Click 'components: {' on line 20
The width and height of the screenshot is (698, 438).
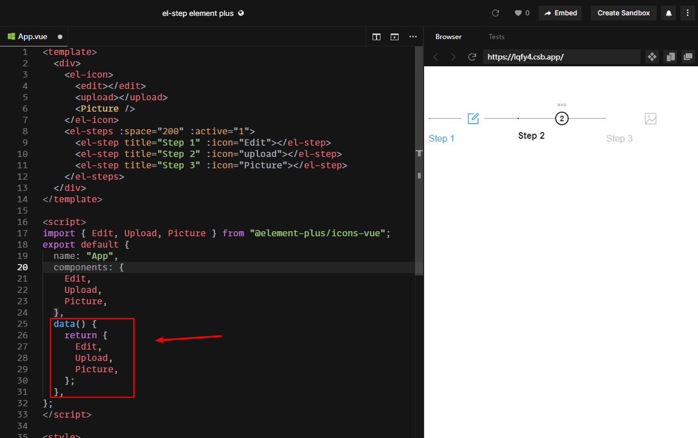88,267
